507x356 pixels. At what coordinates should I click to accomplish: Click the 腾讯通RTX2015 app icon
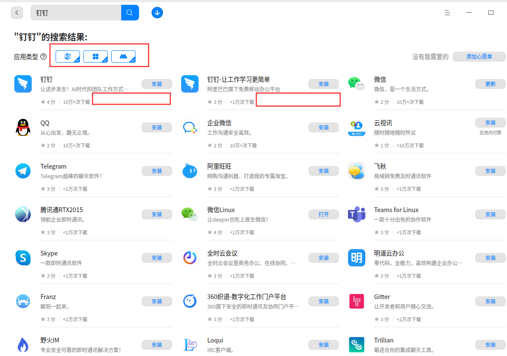pos(23,214)
